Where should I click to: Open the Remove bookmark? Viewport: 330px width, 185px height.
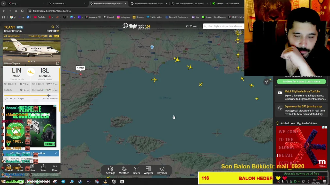(x=138, y=17)
